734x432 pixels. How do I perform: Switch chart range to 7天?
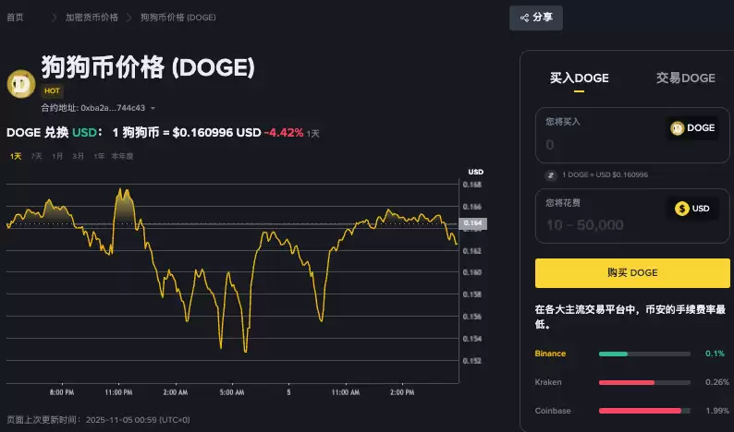tap(36, 156)
